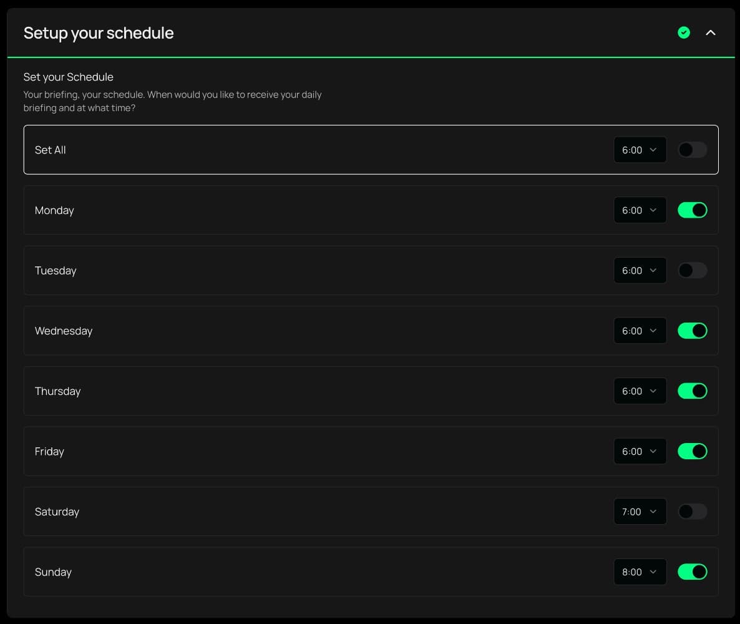Change Tuesday's time via dropdown

click(640, 270)
